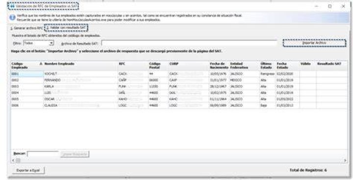Click horizontal scrollbar left arrow

(x=13, y=160)
